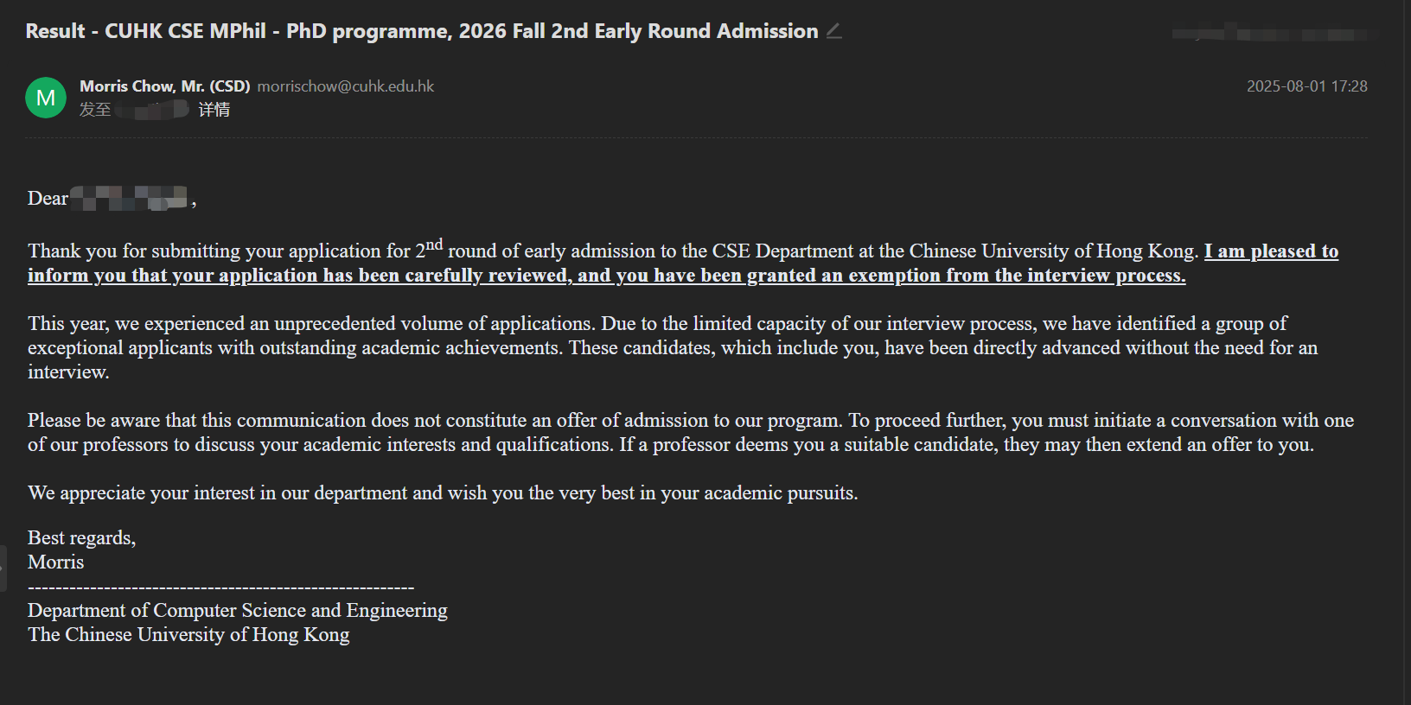
Task: Click the 2025-08-01 17:28 timestamp
Action: [x=1306, y=86]
